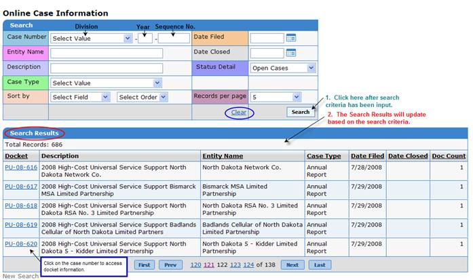This screenshot has width=473, height=280.
Task: Go to results page 123
Action: point(235,265)
